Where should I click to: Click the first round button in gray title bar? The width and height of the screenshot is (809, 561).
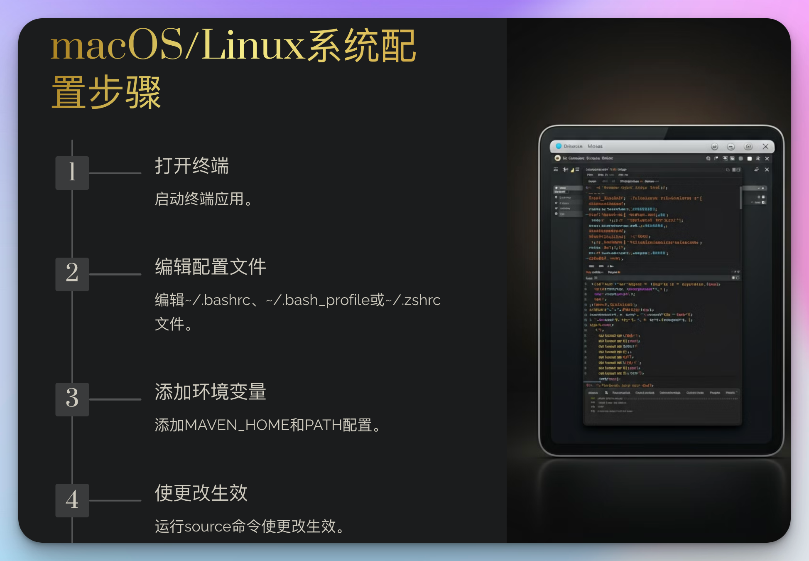point(714,147)
